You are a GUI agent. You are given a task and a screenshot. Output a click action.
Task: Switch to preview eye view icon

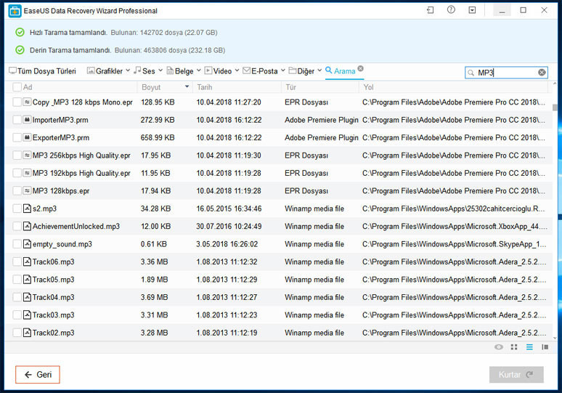(x=499, y=347)
